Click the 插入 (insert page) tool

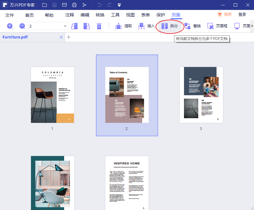pos(146,26)
